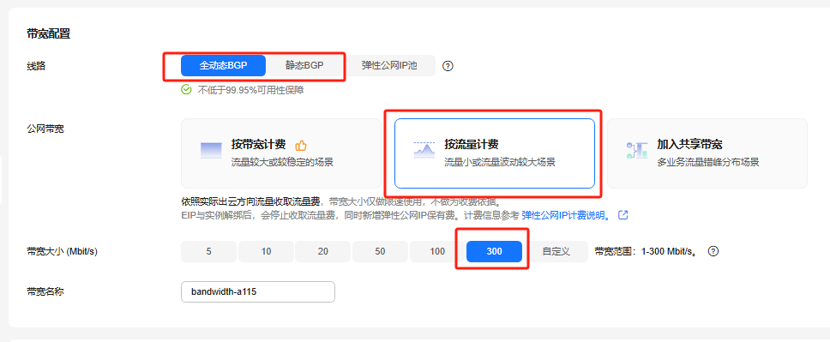Click the 按流量计费 traffic graph icon

(x=424, y=150)
